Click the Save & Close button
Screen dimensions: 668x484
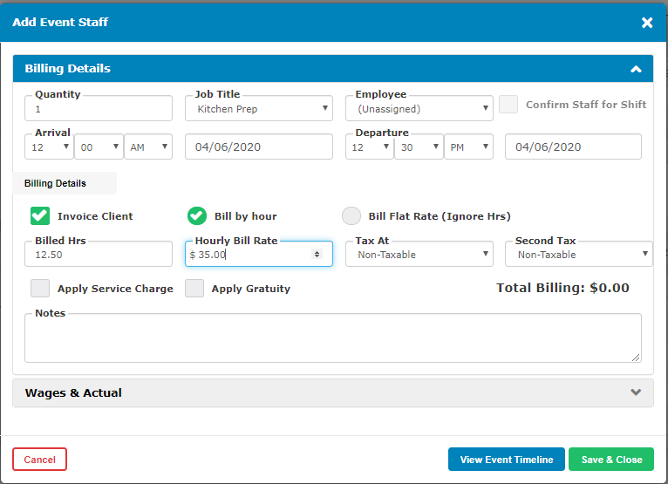pos(611,460)
